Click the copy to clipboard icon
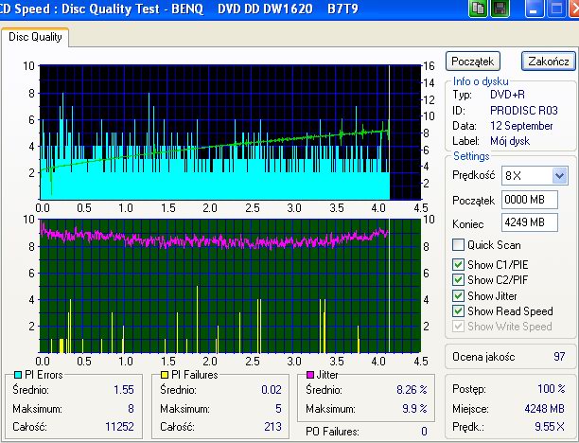 pos(478,9)
